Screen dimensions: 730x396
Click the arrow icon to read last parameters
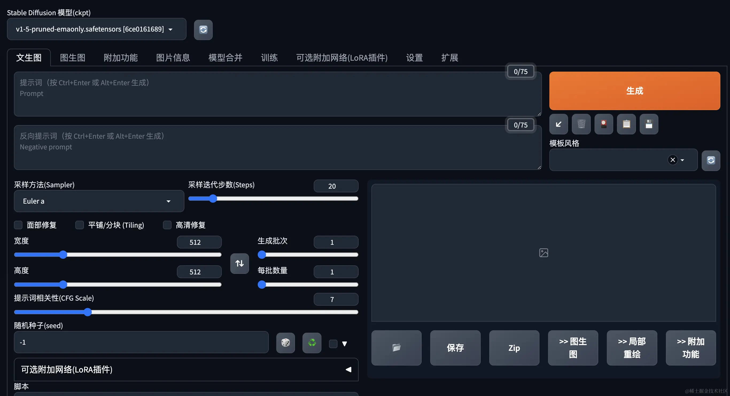(x=558, y=124)
